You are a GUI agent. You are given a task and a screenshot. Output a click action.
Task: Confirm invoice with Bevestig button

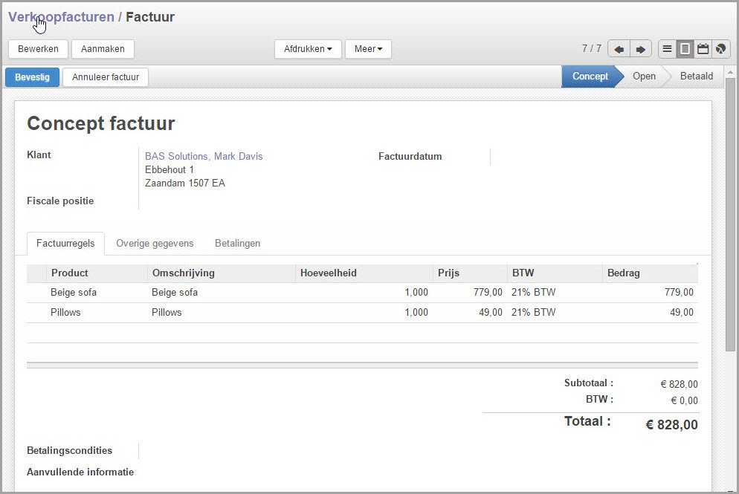[x=32, y=77]
